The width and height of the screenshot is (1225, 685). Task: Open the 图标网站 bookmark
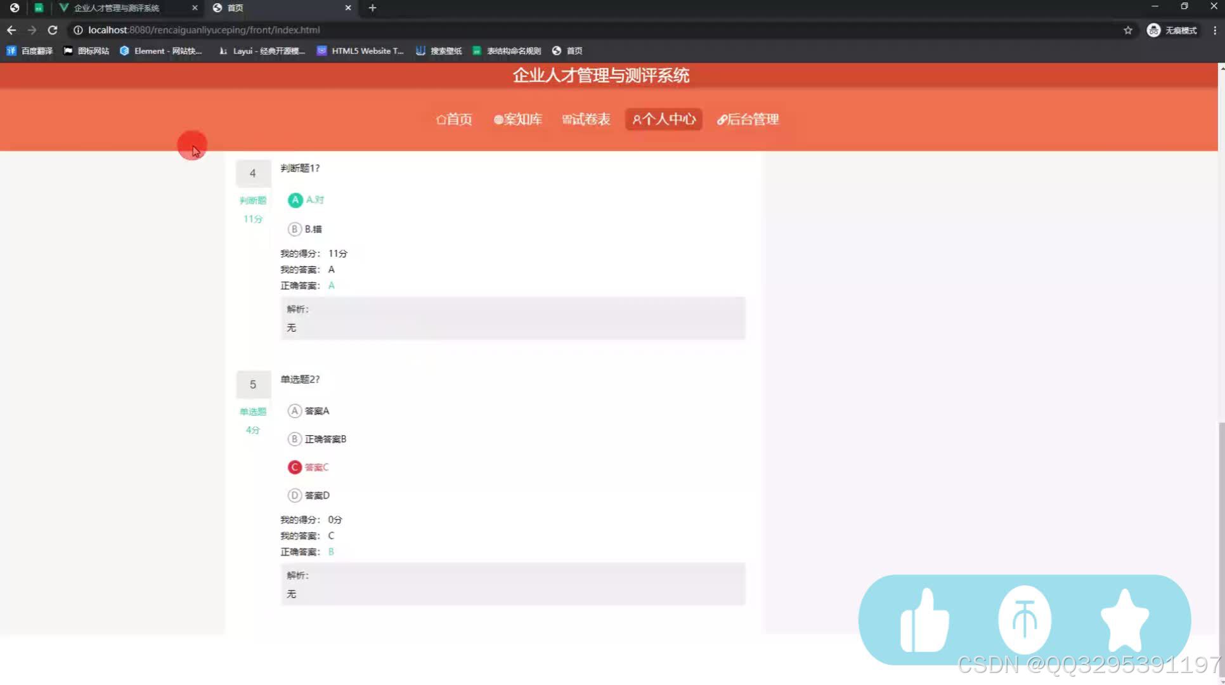86,51
